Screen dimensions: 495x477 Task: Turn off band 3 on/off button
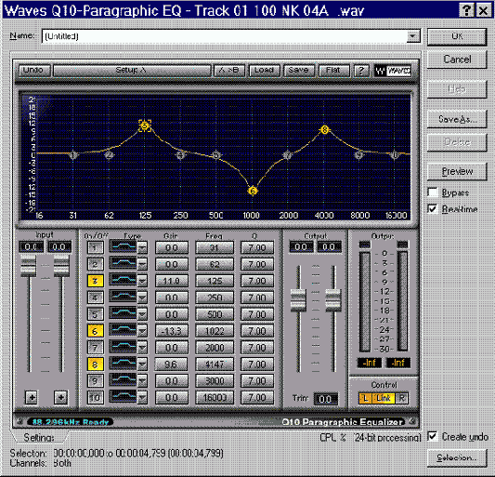coord(95,281)
